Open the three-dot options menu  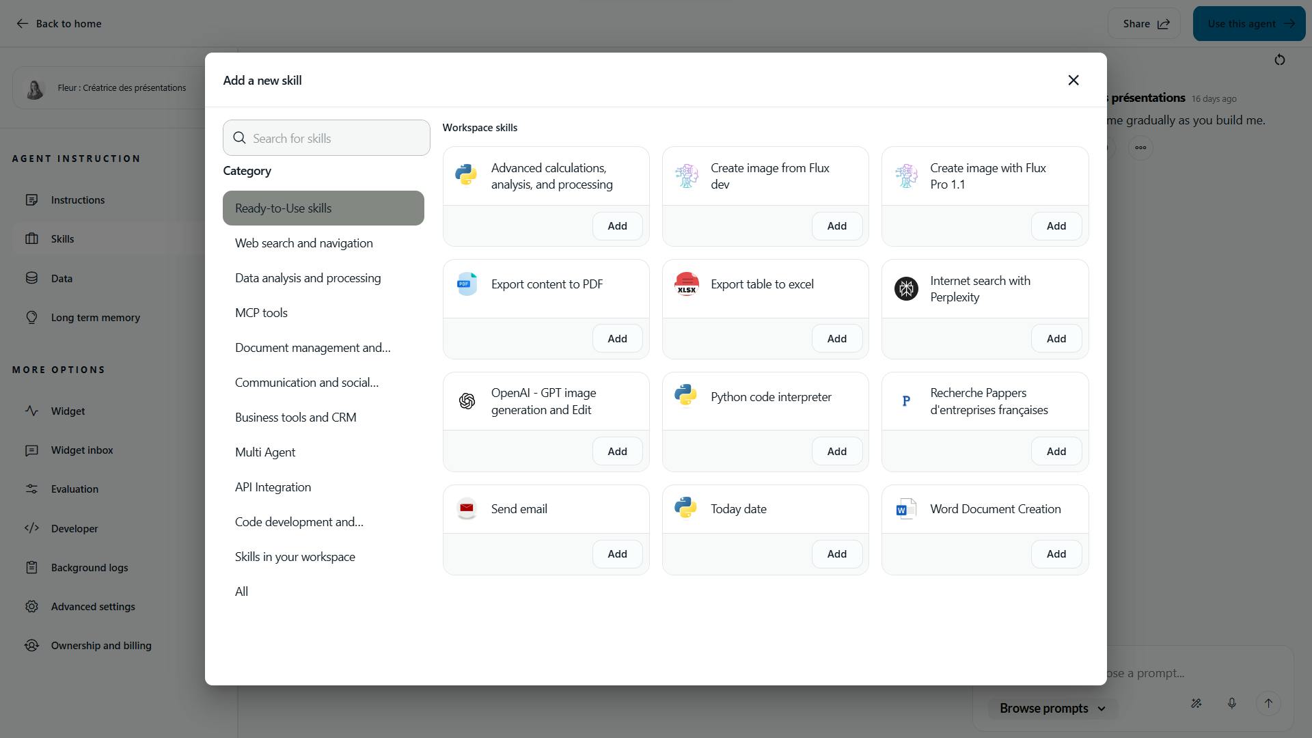pos(1140,148)
